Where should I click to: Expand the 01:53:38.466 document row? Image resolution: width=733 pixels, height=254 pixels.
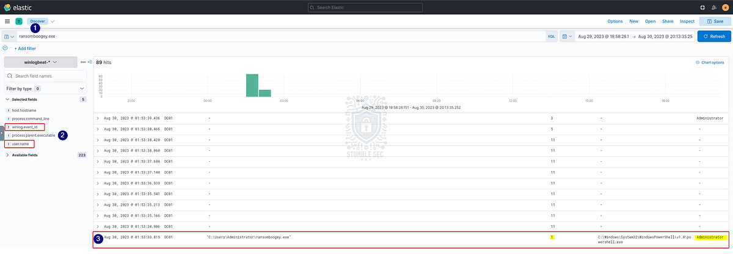pos(98,129)
